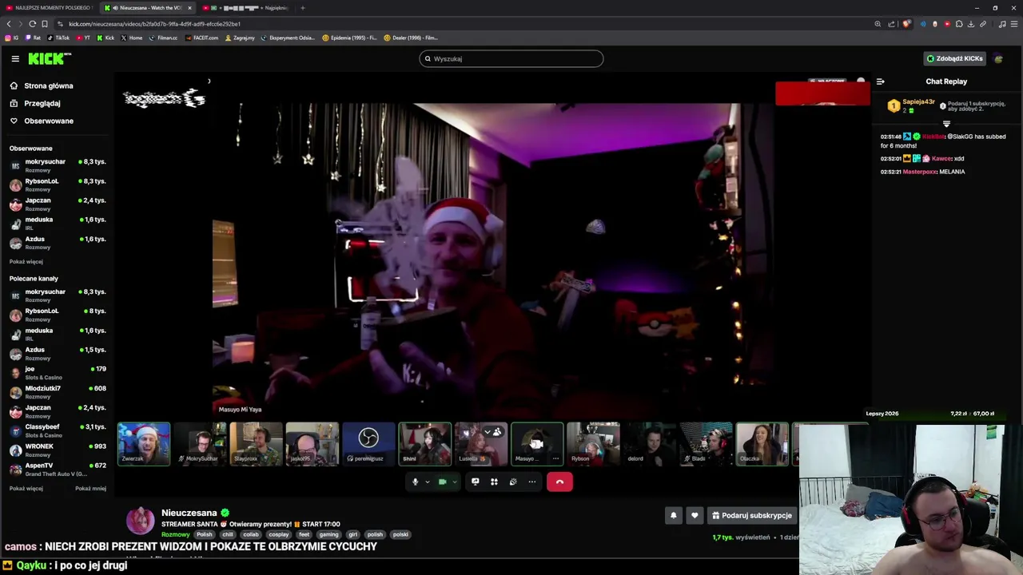
Task: Open the FACEIT.com bookmark
Action: pos(201,38)
